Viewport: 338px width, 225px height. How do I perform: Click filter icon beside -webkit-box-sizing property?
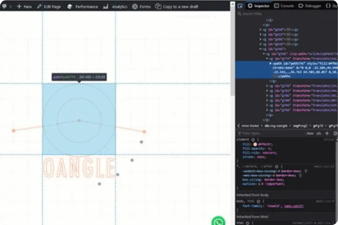pyautogui.click(x=306, y=171)
